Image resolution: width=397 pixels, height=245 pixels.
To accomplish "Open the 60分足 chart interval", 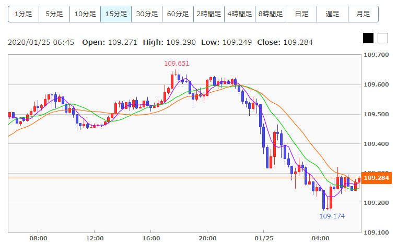I will 178,14.
